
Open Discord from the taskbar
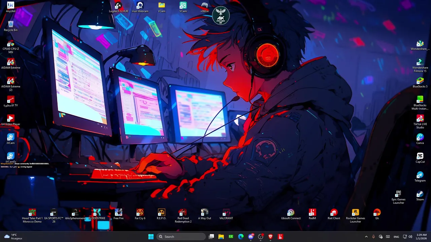coord(251,237)
